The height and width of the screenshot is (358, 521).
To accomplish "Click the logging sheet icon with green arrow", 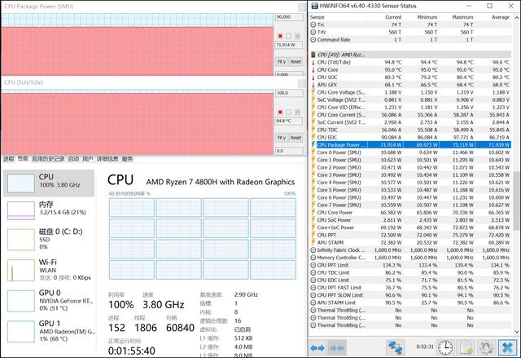I will point(464,347).
